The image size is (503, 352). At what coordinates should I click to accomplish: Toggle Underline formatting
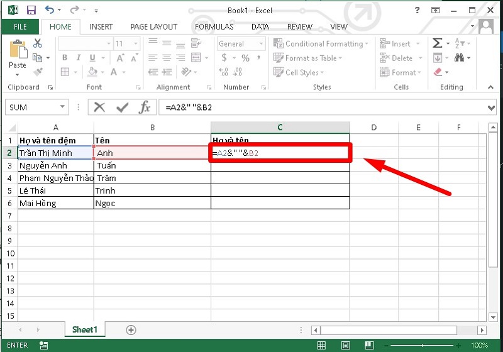tap(92, 58)
